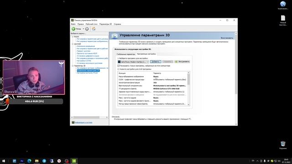The width and height of the screenshot is (292, 164).
Task: Open Yandex browser from taskbar
Action: click(x=59, y=161)
